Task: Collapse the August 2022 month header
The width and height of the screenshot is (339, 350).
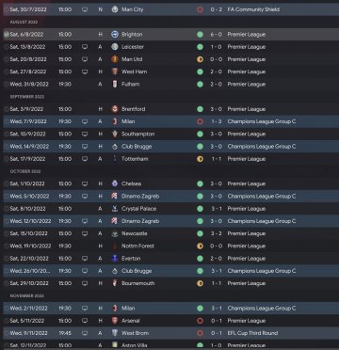Action: pyautogui.click(x=24, y=23)
